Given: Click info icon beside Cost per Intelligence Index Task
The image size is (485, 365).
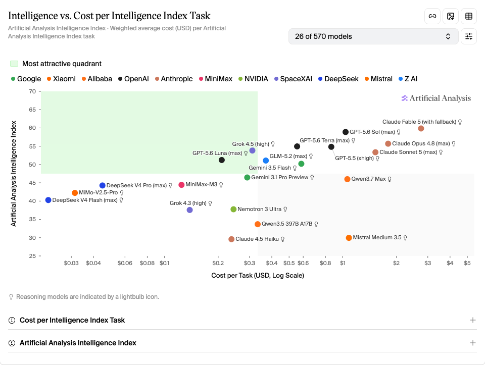Looking at the screenshot, I should click(12, 320).
